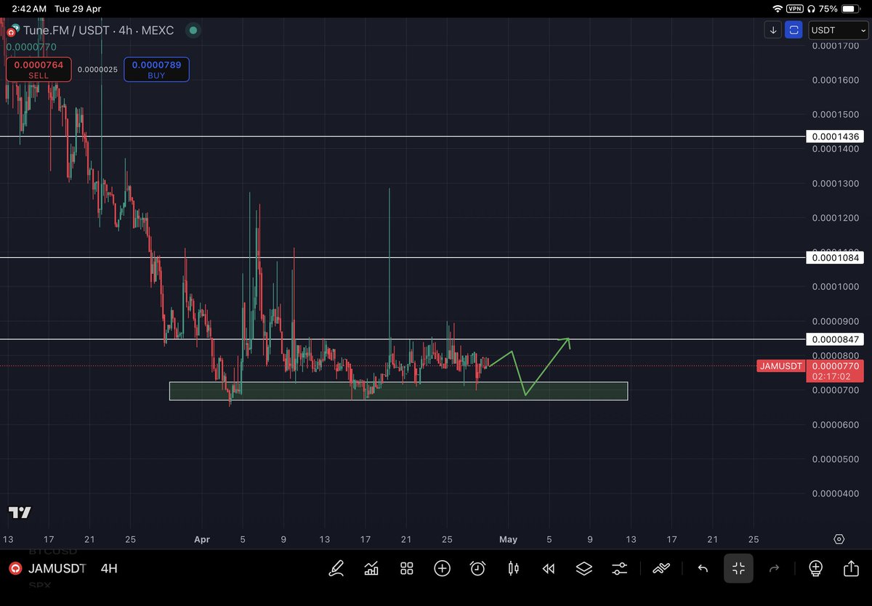Open the chart settings sliders icon
Image resolution: width=872 pixels, height=606 pixels.
620,568
